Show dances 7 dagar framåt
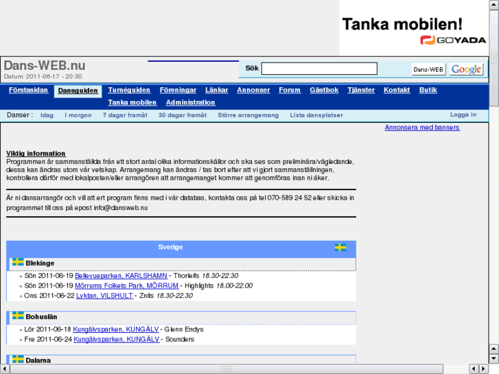 tap(125, 115)
